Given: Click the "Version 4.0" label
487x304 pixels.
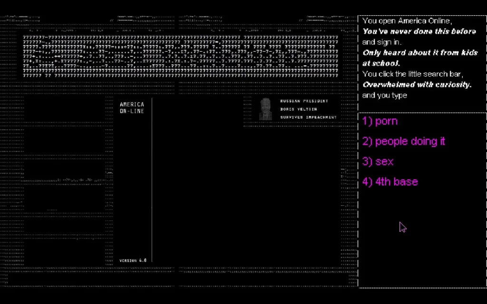Looking at the screenshot, I should pos(133,261).
